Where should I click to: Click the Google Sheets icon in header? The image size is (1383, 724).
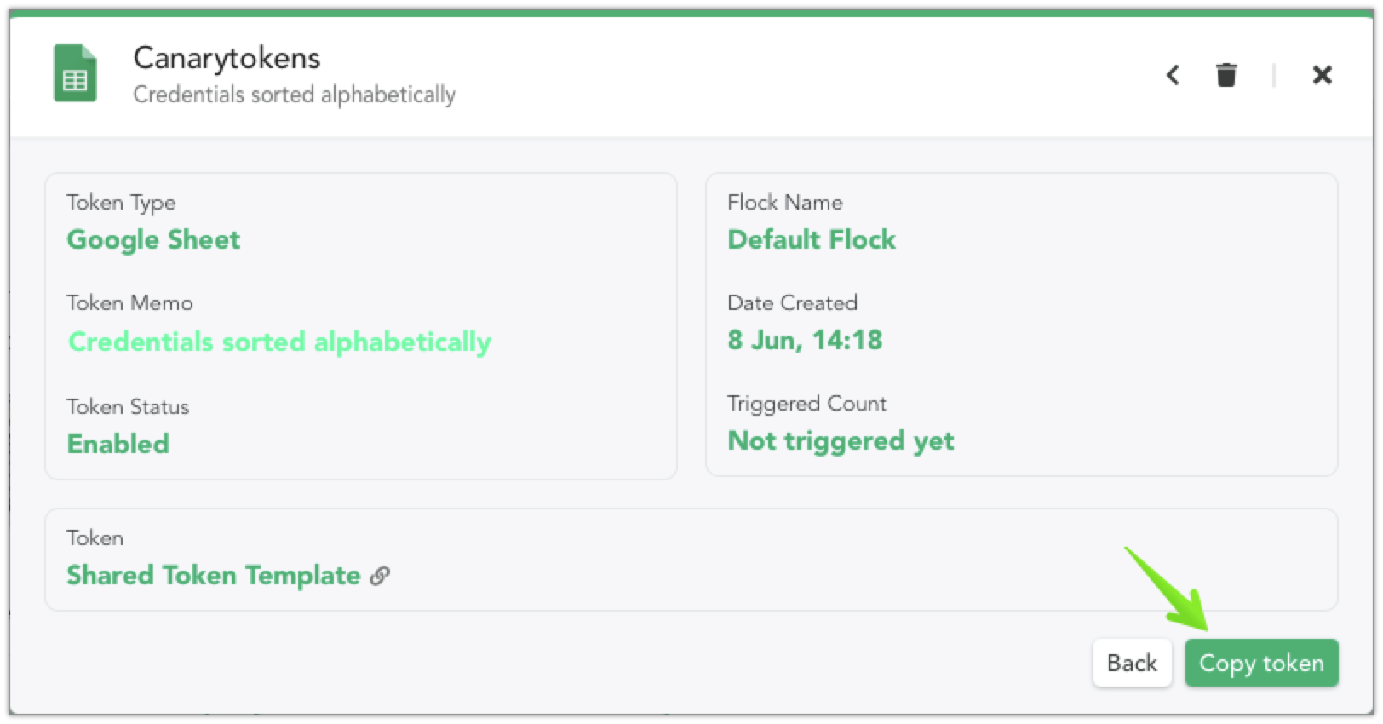75,73
